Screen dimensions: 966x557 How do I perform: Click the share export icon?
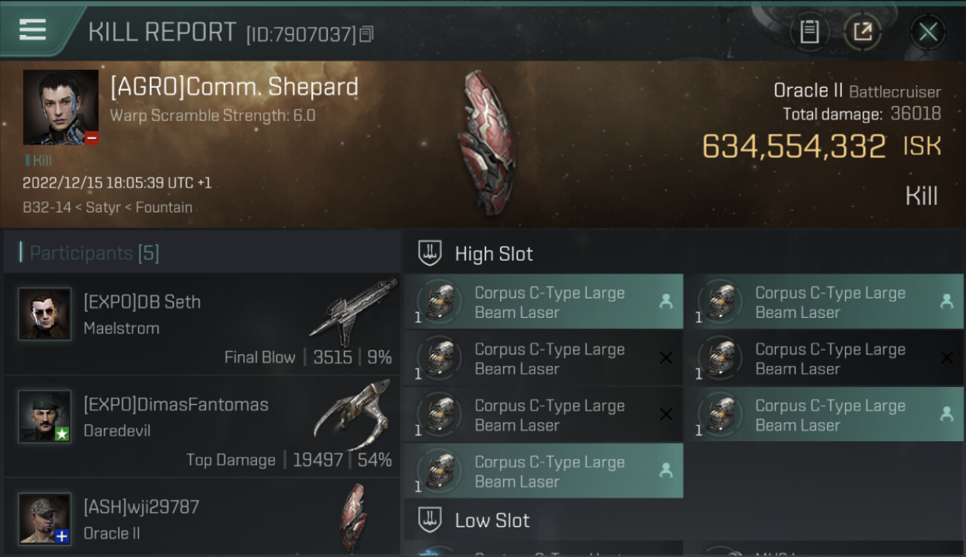click(x=862, y=32)
